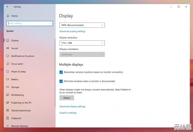This screenshot has height=132, width=193.
Task: Toggle Minimize windows when monitor disconnected
Action: pyautogui.click(x=61, y=81)
